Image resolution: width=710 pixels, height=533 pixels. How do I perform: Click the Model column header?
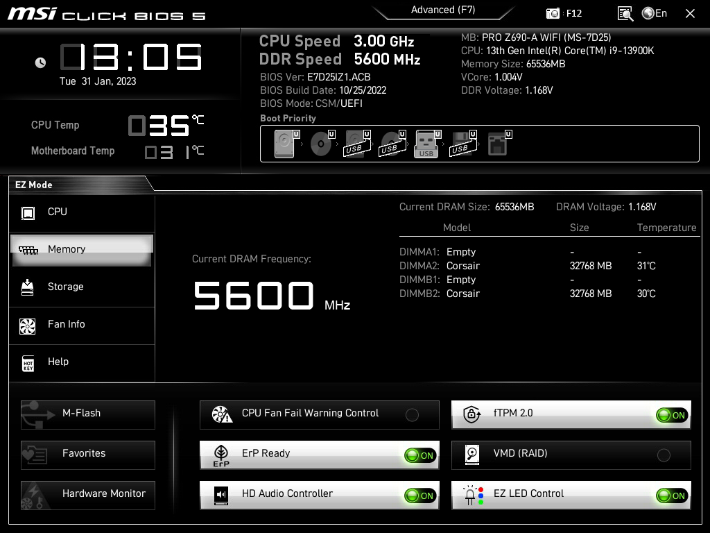coord(457,228)
